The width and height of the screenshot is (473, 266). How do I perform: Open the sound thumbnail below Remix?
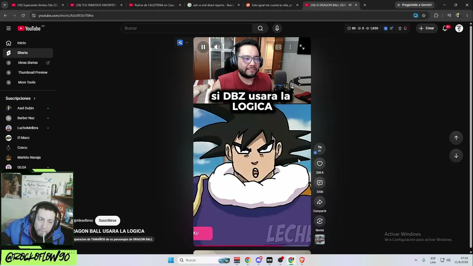[x=320, y=240]
